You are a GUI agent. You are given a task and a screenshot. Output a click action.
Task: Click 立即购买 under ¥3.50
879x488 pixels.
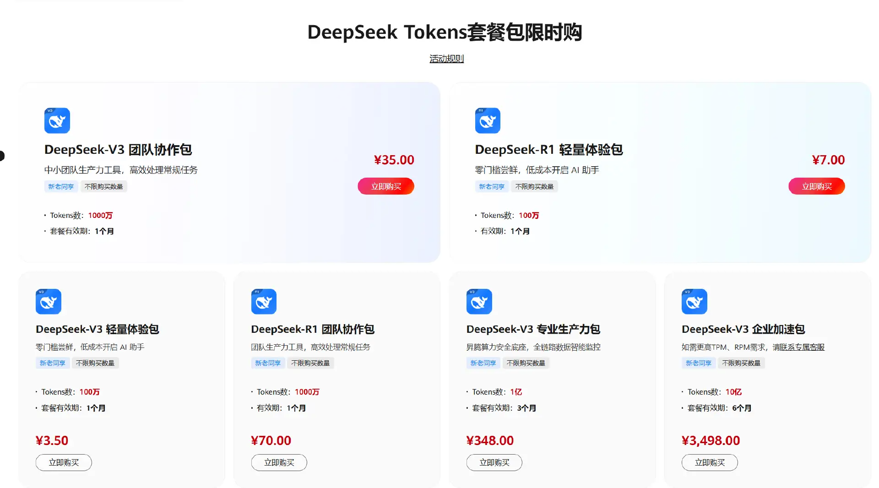click(64, 462)
